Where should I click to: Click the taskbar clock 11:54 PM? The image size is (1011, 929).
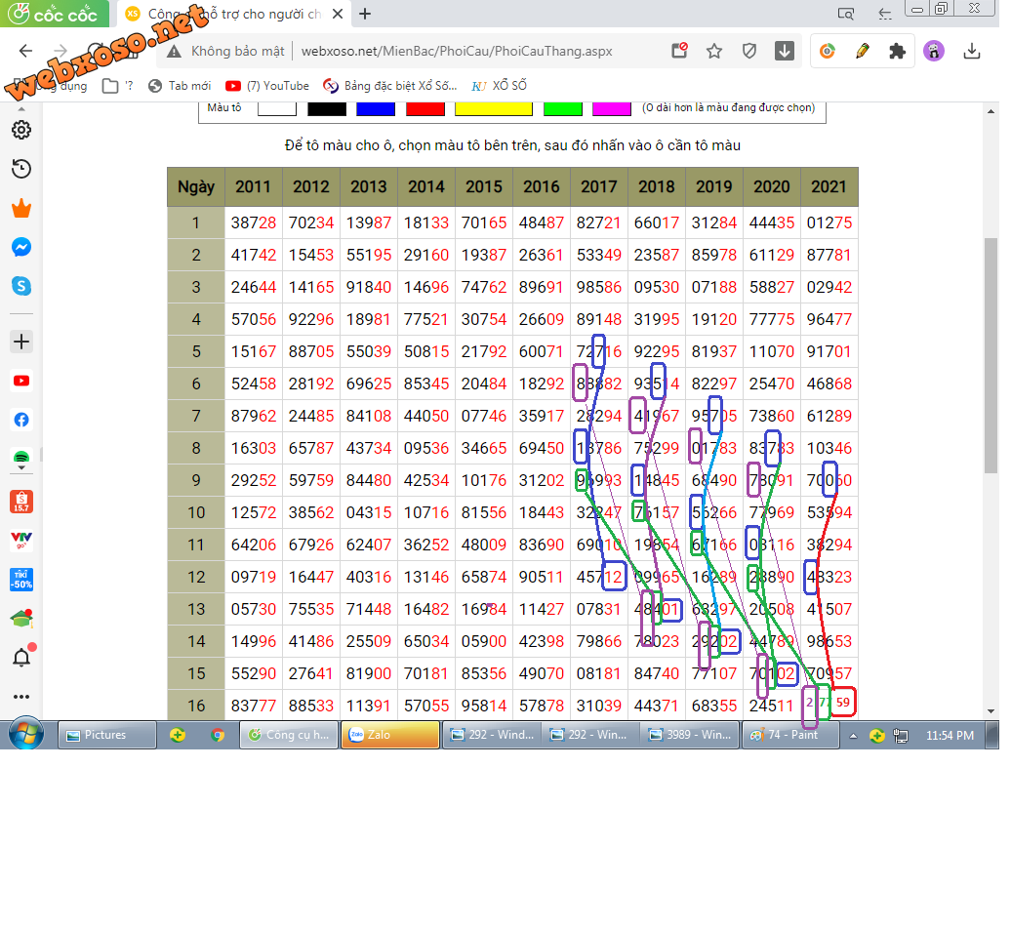click(950, 736)
